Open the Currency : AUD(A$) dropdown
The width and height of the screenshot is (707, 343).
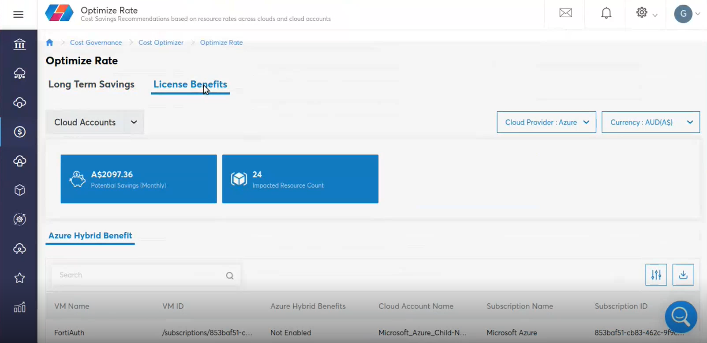pos(651,122)
